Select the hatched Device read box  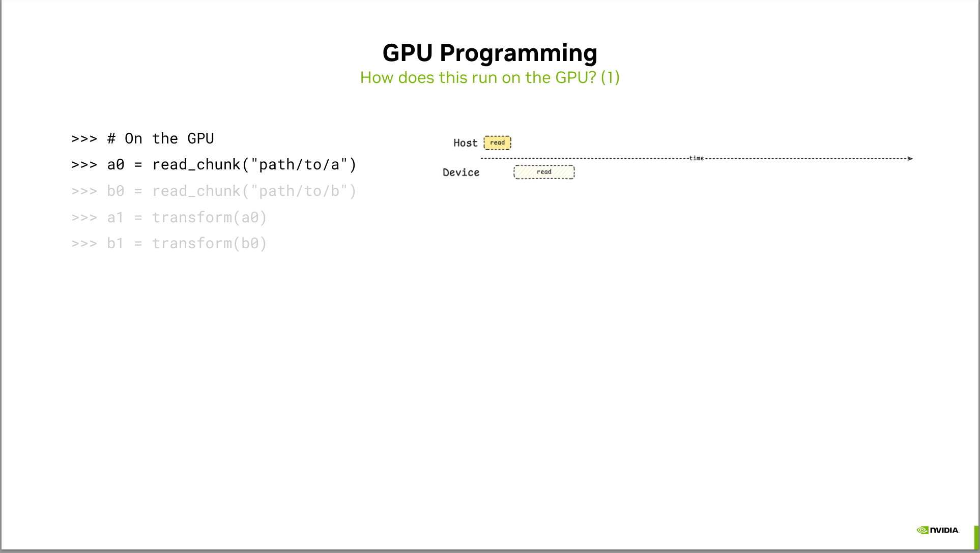tap(544, 172)
